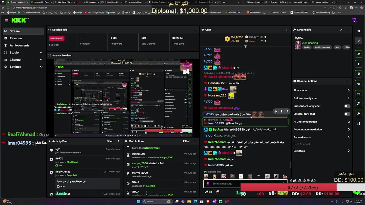Click the pencil edit icon in right toolbar
Viewport: 365px width, 205px height.
pyautogui.click(x=359, y=41)
